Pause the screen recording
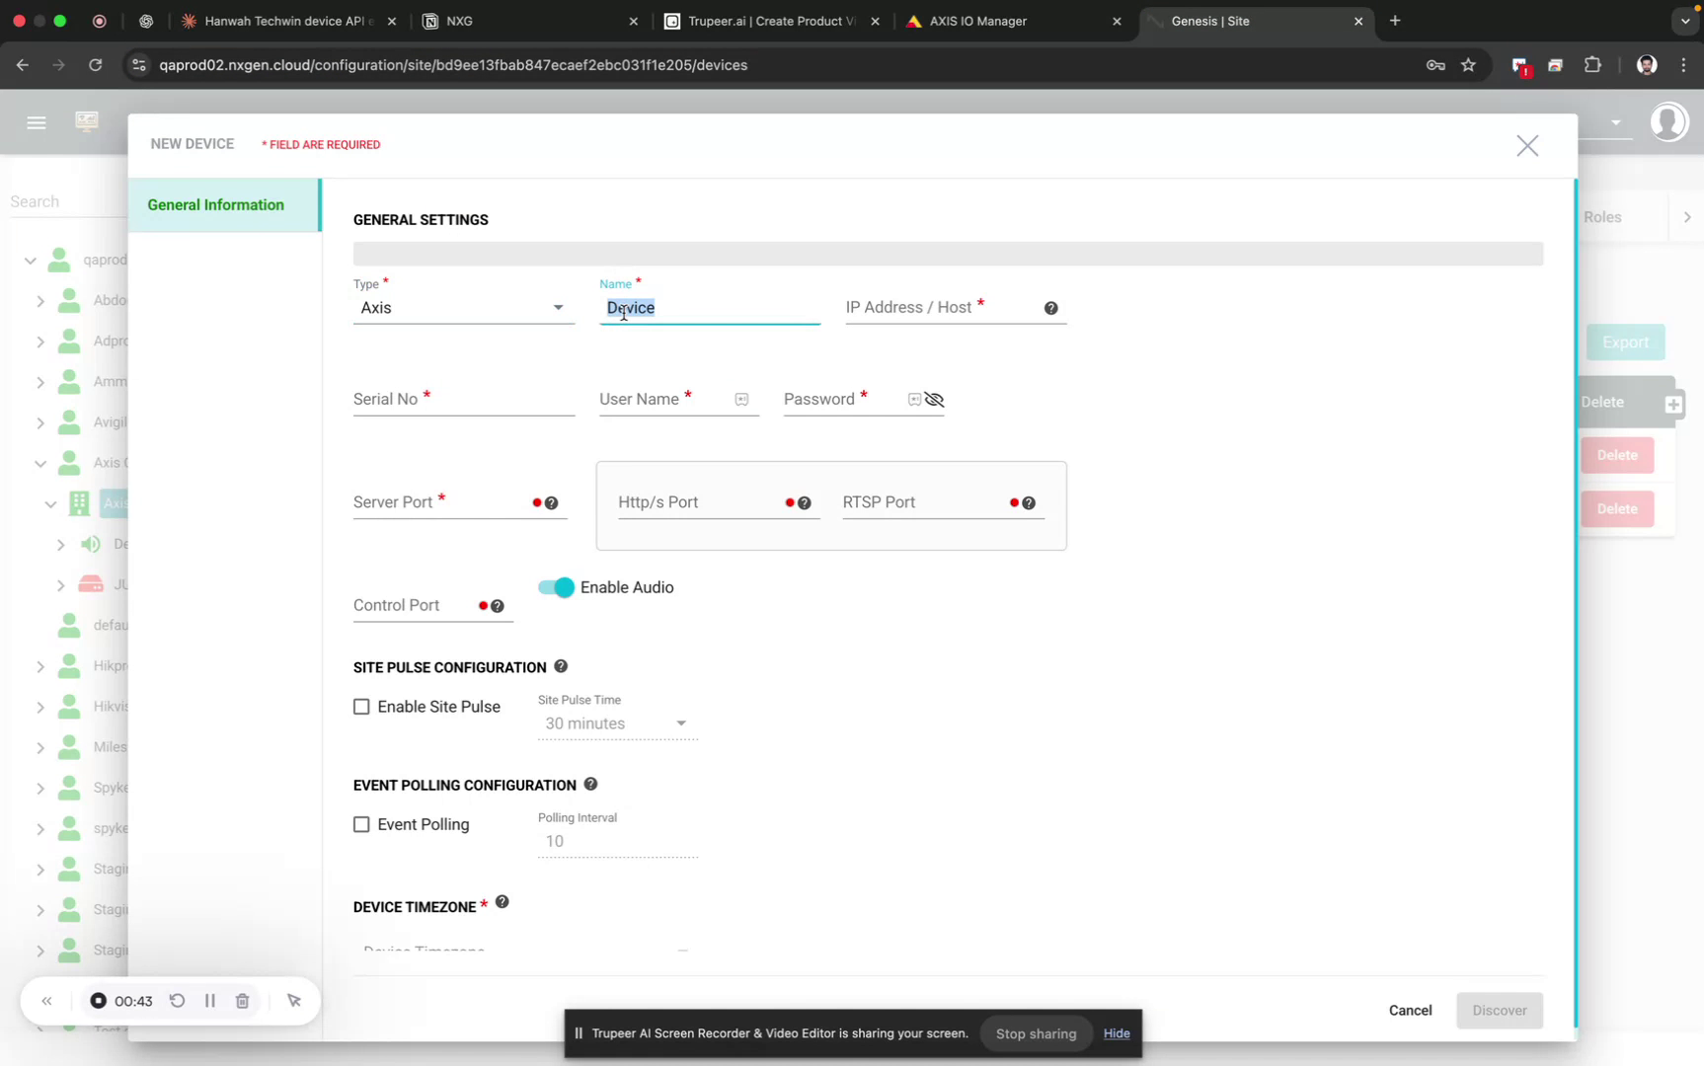Screen dimensions: 1704x1066 [209, 1000]
